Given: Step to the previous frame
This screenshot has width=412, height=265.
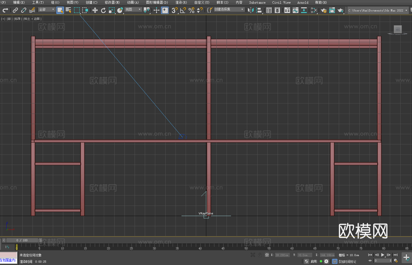Looking at the screenshot, I should coord(377,255).
